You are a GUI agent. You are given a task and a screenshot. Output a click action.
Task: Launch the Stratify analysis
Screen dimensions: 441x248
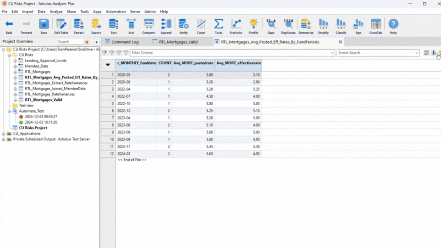(x=323, y=25)
